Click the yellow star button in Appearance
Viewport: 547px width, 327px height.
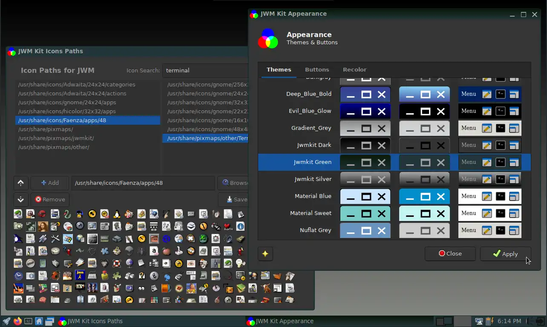(x=265, y=254)
